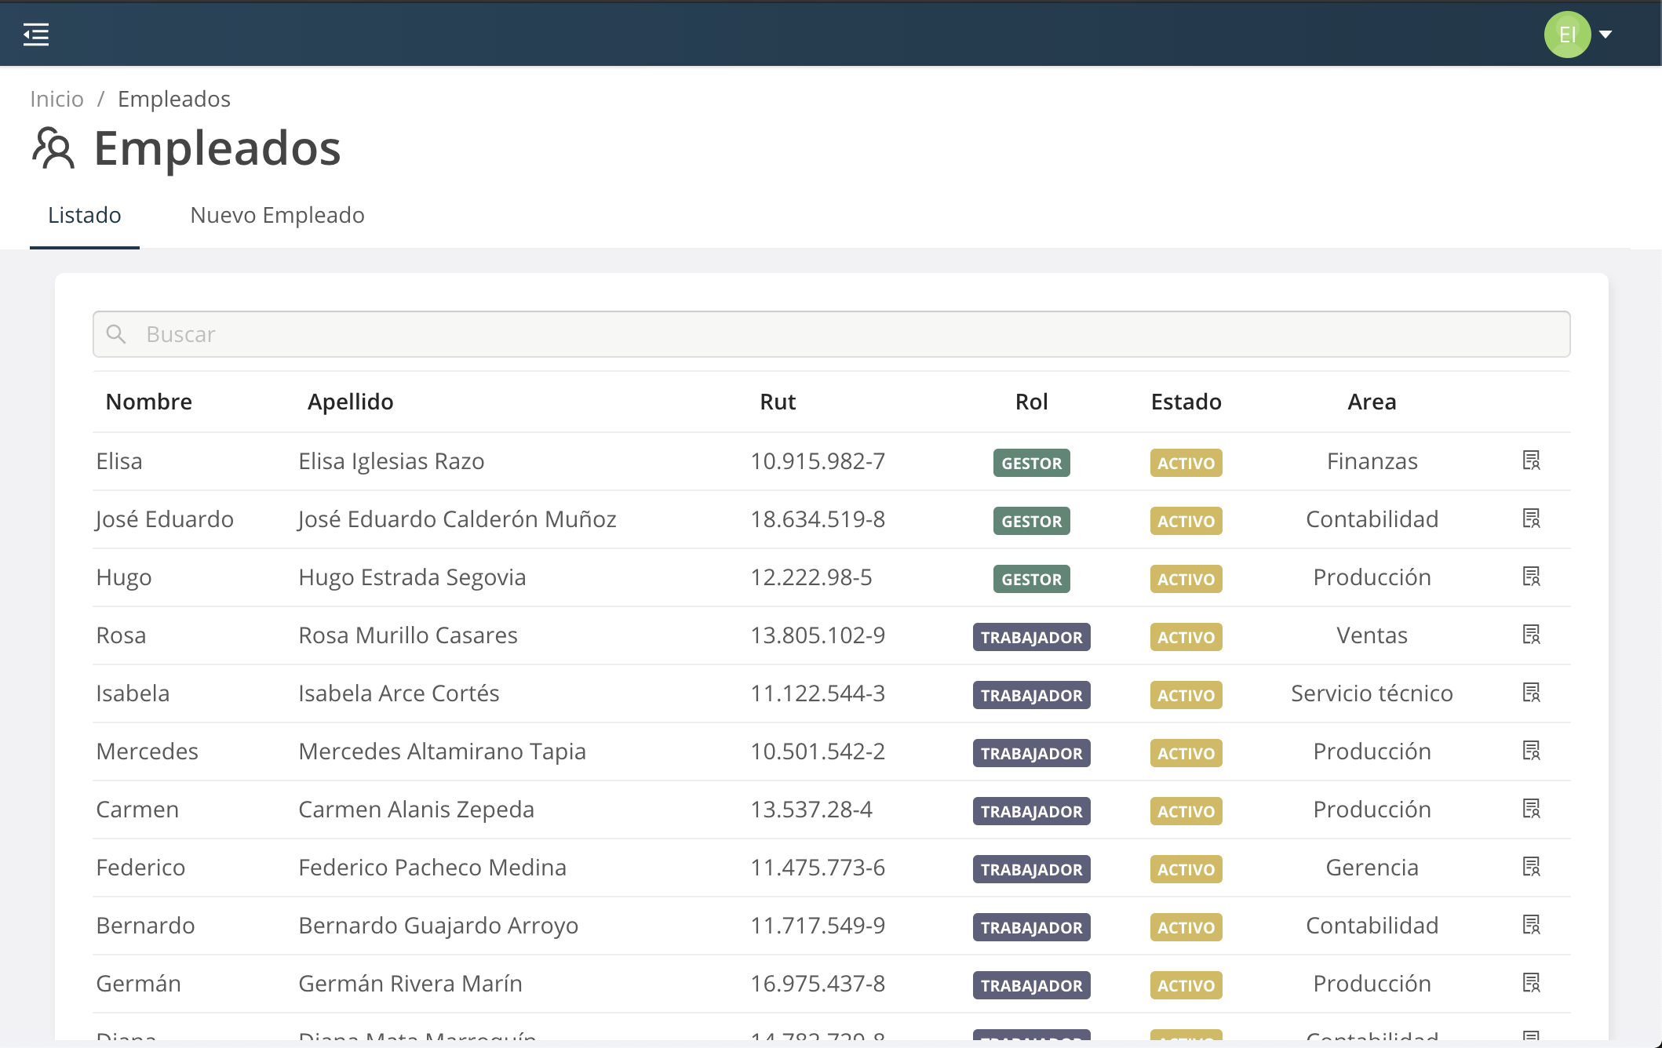1662x1048 pixels.
Task: Click TRABAJADOR badge in Germán's row
Action: (1031, 985)
